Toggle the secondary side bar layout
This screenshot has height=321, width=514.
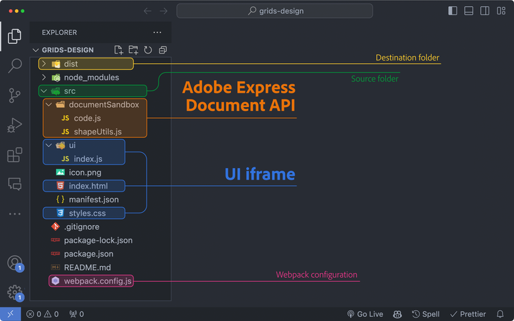click(485, 11)
